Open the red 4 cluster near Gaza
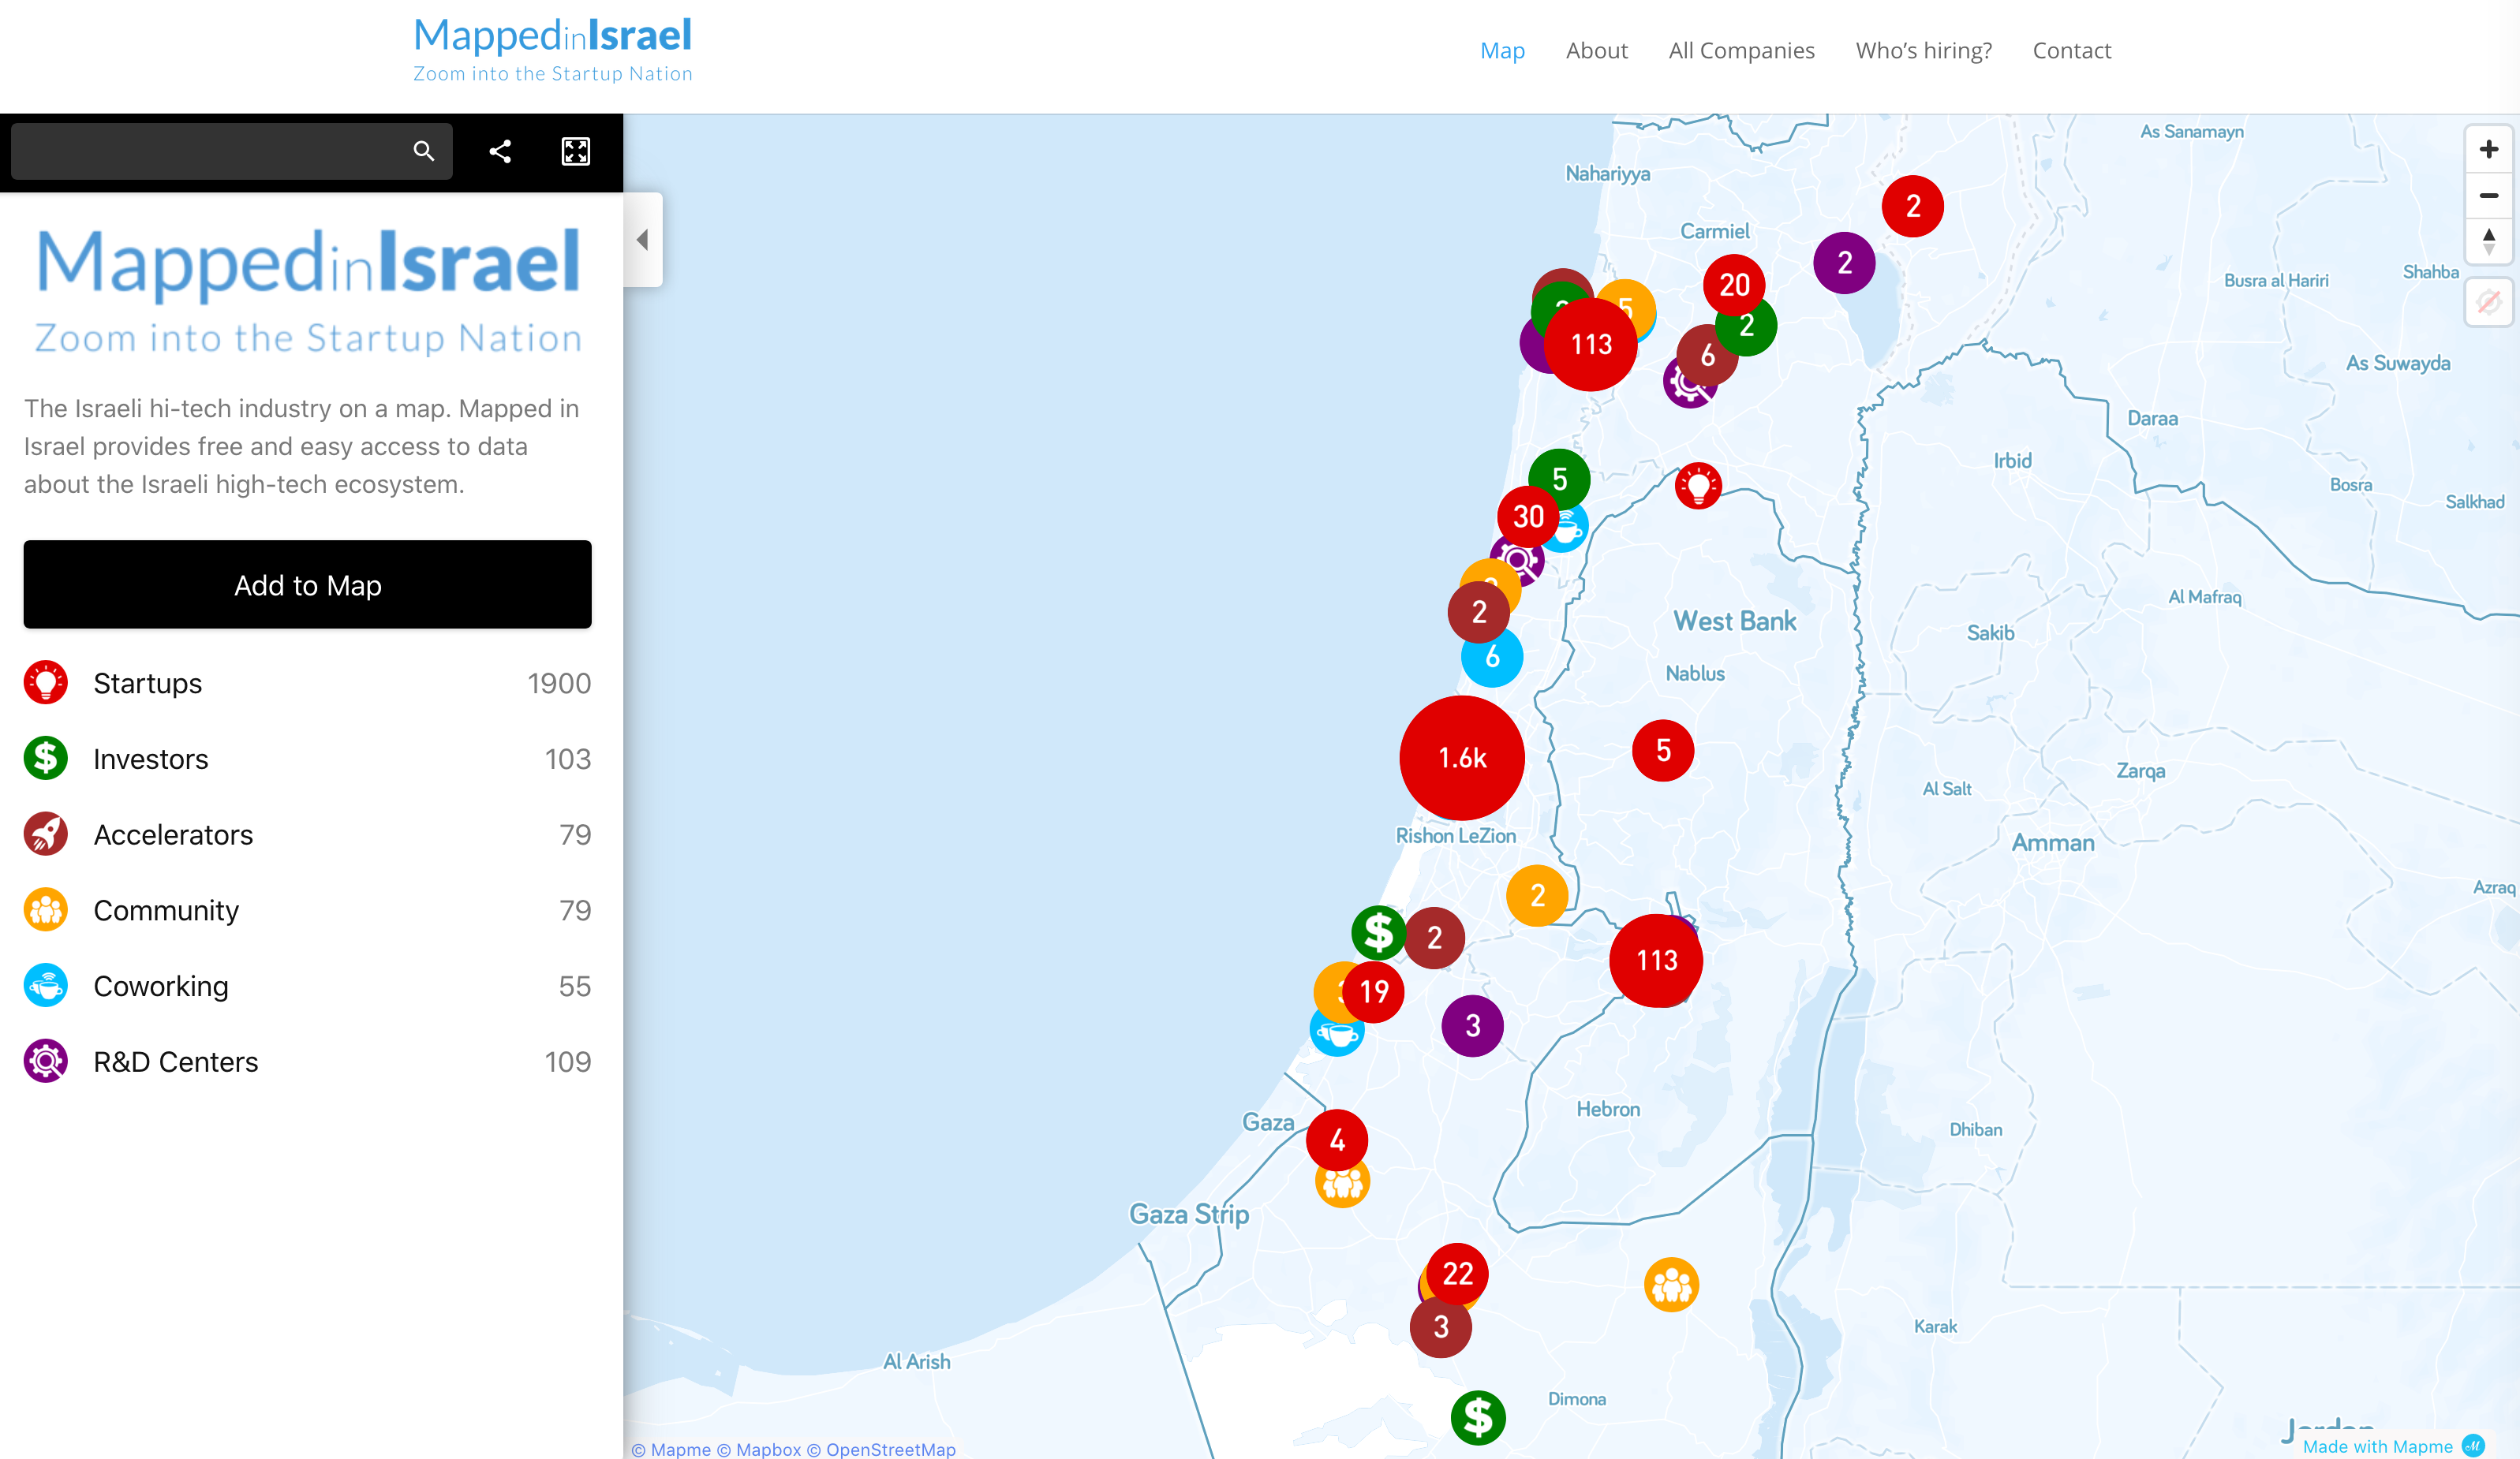Image resolution: width=2520 pixels, height=1459 pixels. coord(1337,1140)
